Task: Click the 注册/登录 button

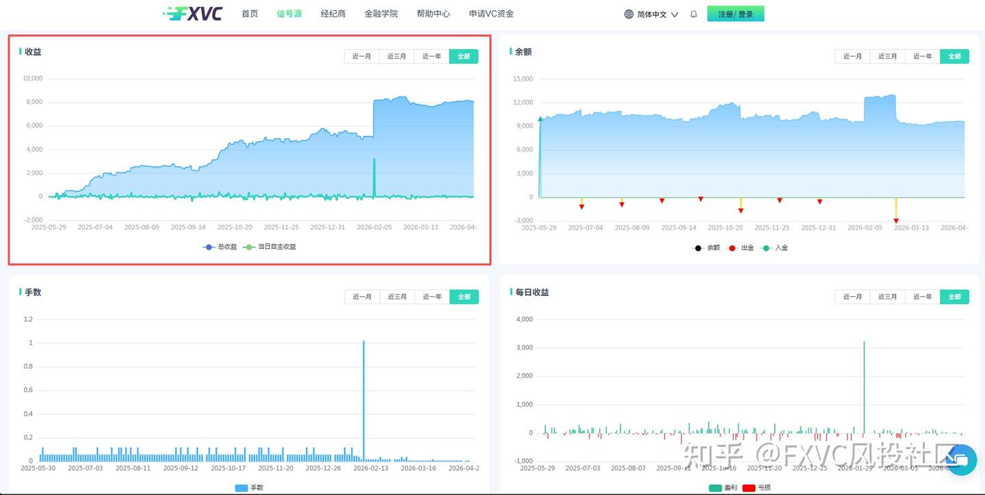Action: (x=735, y=13)
